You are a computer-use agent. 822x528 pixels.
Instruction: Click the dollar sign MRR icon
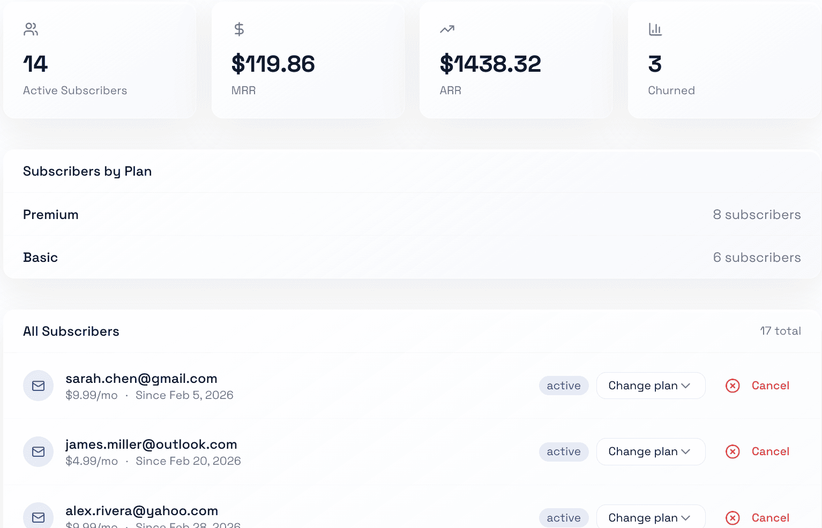tap(239, 29)
